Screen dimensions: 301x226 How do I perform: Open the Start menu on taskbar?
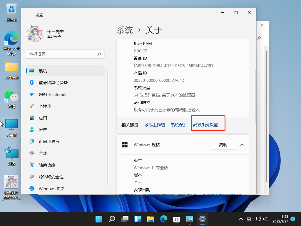tap(99, 219)
